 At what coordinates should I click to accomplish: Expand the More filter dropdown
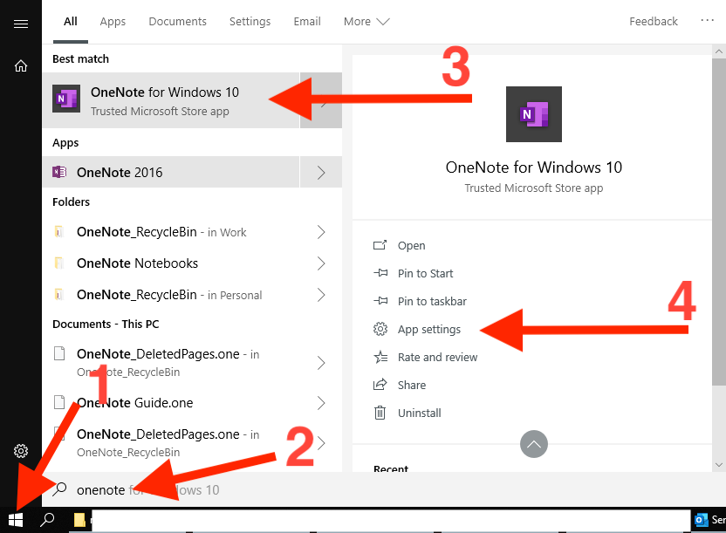tap(366, 21)
